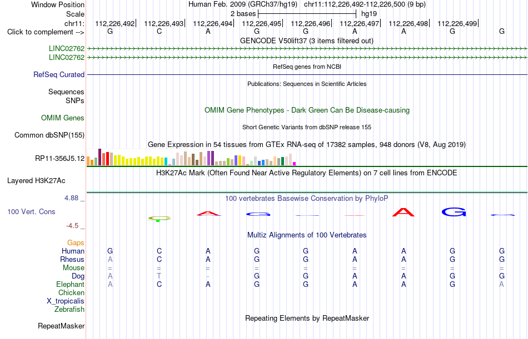Screen dimensions: 528x339
Task: Click the tall dark maroon GTEx expression bar
Action: pyautogui.click(x=99, y=157)
